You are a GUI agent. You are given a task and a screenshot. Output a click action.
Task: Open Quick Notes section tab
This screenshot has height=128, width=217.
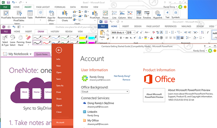42,54
